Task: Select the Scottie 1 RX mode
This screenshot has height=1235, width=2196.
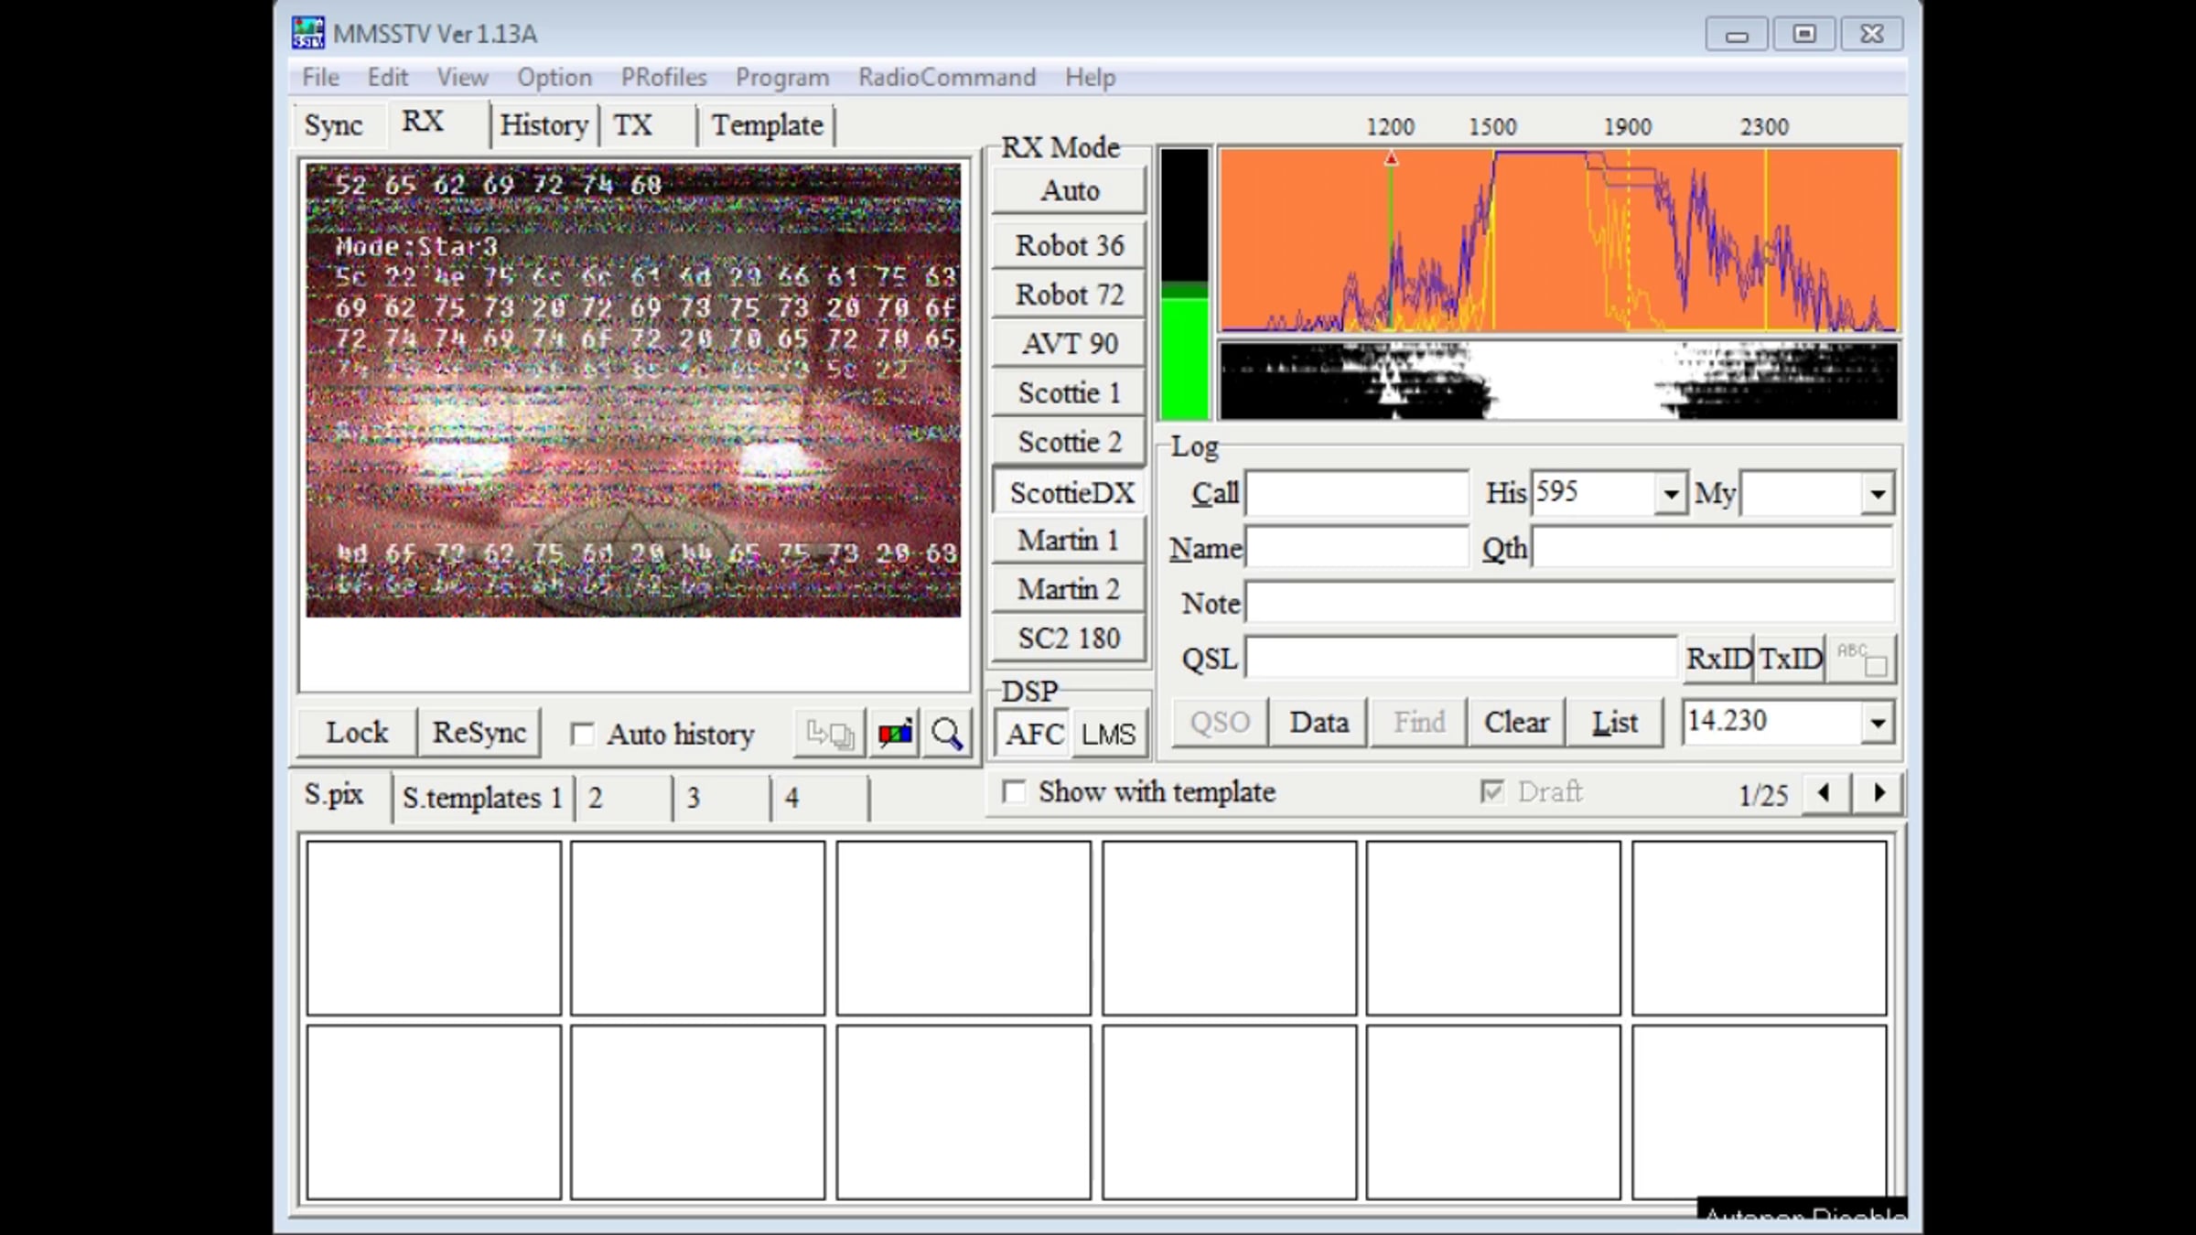Action: pyautogui.click(x=1069, y=392)
